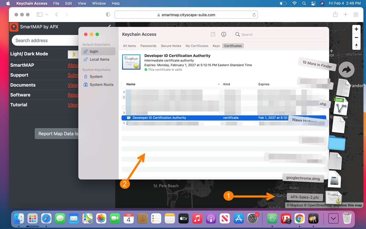Select the Developer ID Certification Authority row
This screenshot has width=366, height=229.
[224, 118]
